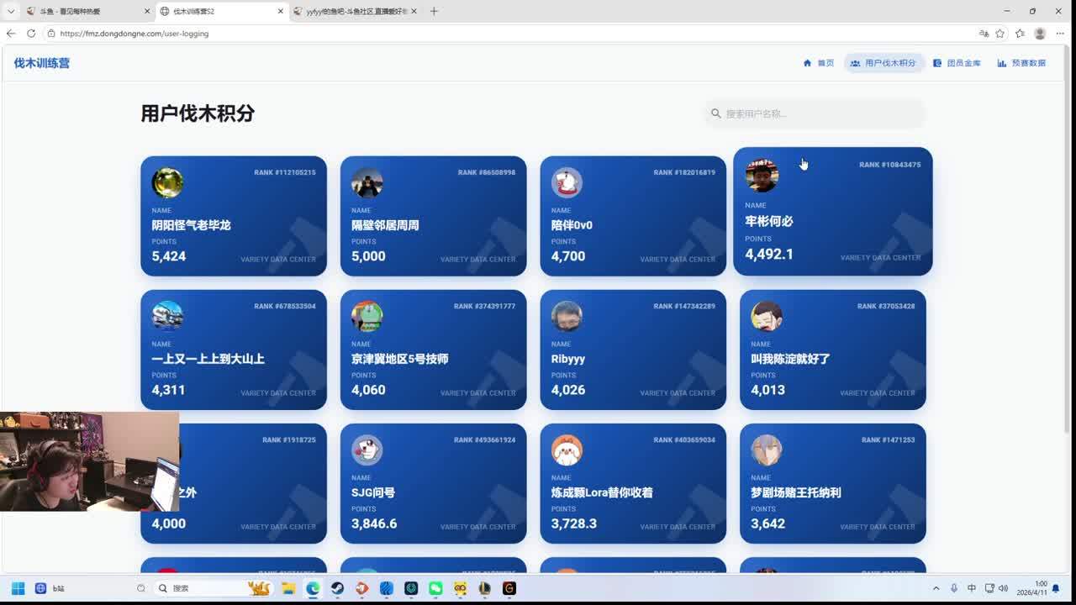
Task: Reload the page with the refresh icon
Action: point(31,34)
